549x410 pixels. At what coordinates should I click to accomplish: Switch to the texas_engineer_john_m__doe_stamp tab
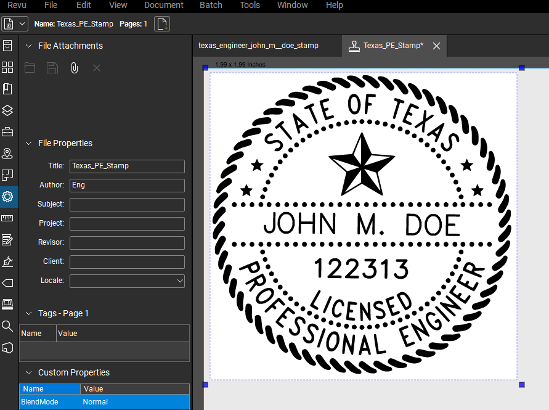click(x=265, y=46)
